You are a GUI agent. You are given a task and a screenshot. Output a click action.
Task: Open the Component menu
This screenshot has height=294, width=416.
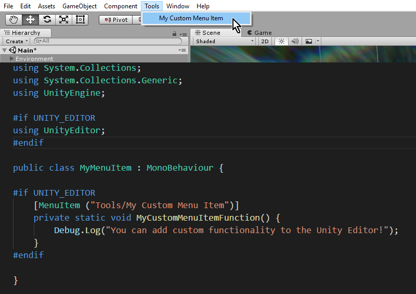(121, 6)
